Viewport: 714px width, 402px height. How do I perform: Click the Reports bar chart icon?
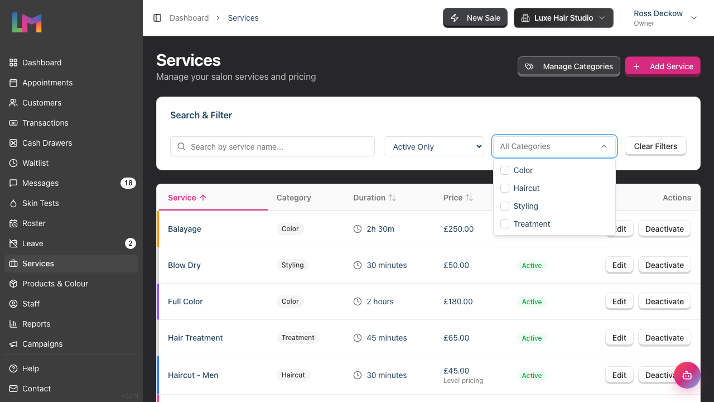13,324
